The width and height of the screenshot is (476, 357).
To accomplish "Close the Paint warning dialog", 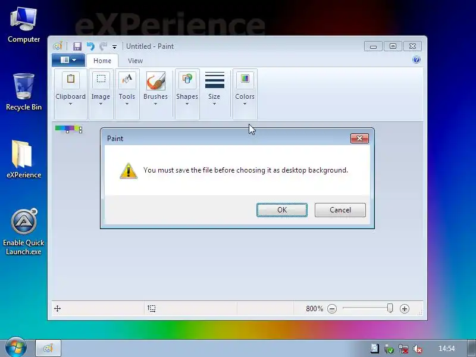I will click(359, 139).
